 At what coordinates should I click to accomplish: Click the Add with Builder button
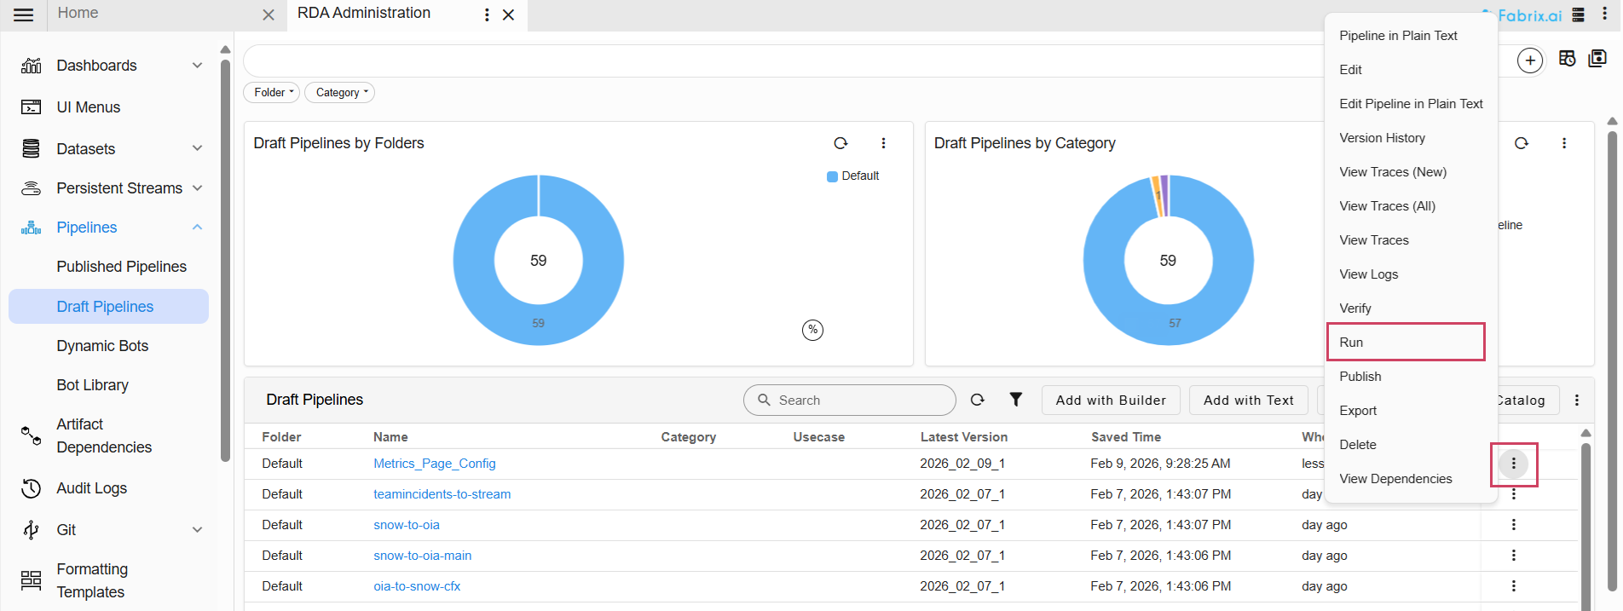coord(1110,401)
